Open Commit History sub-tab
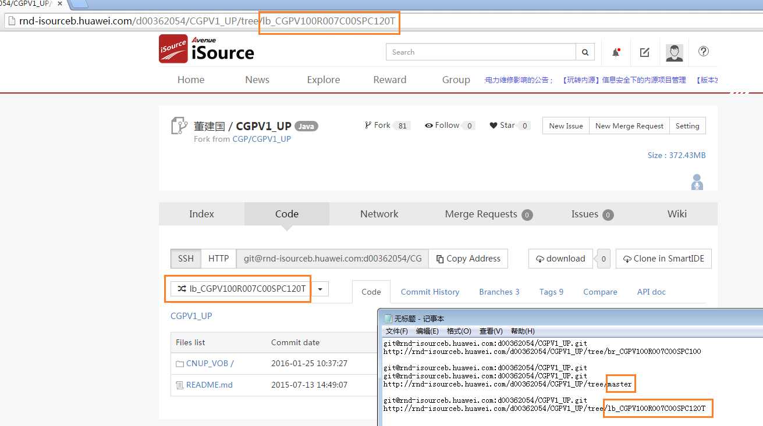 (430, 292)
